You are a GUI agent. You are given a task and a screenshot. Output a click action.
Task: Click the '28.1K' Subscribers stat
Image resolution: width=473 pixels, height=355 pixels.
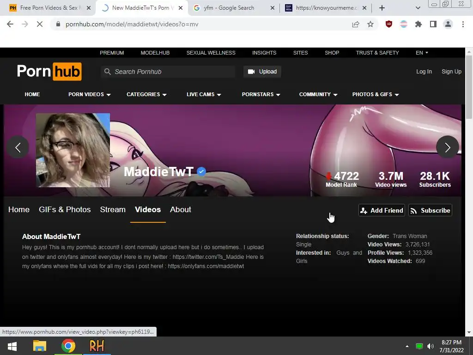pos(435,179)
